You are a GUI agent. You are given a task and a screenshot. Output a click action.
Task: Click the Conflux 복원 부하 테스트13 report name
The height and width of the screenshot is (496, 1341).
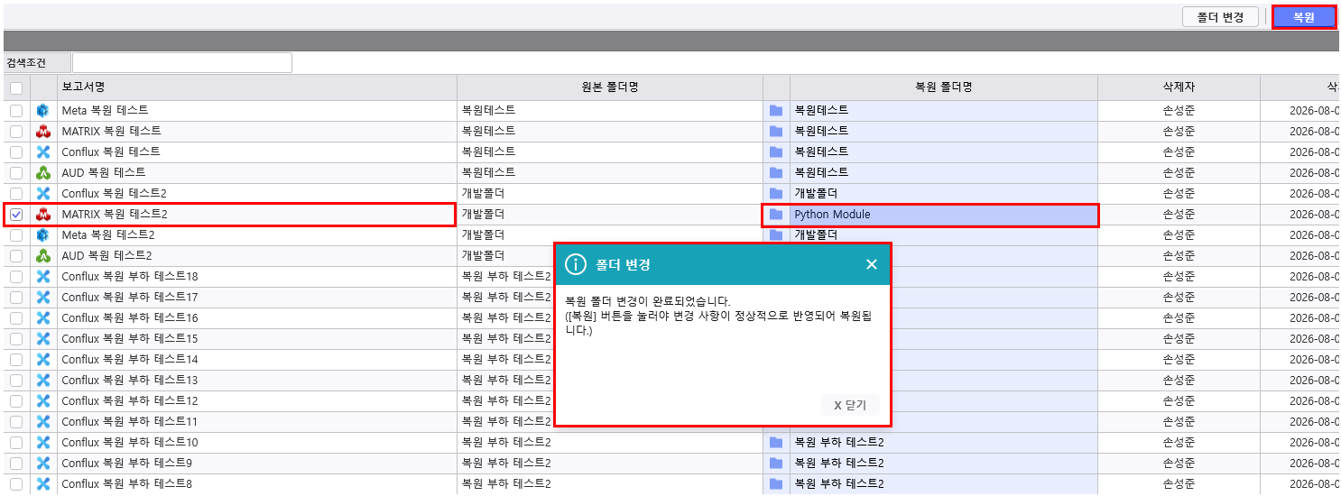click(130, 380)
